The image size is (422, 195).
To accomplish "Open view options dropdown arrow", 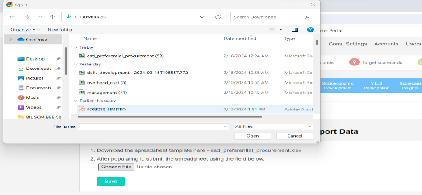I will pos(281,29).
